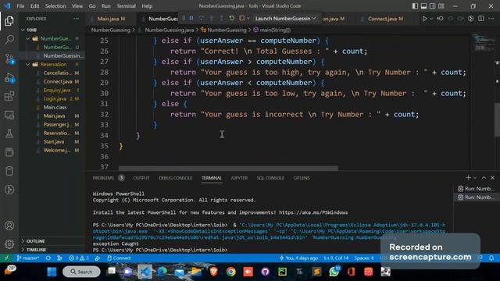Open notifications bell in status bar

(x=491, y=258)
